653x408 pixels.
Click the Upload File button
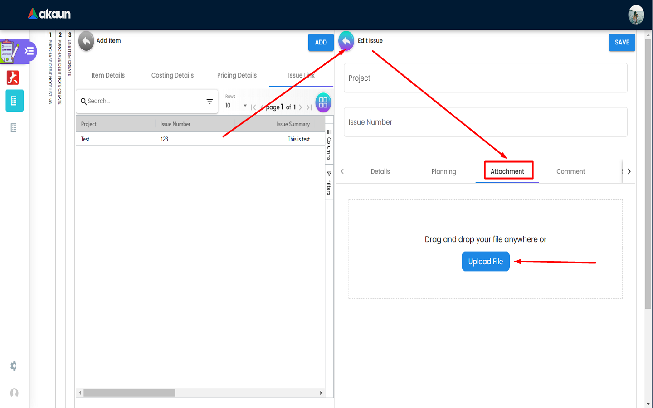coord(485,262)
